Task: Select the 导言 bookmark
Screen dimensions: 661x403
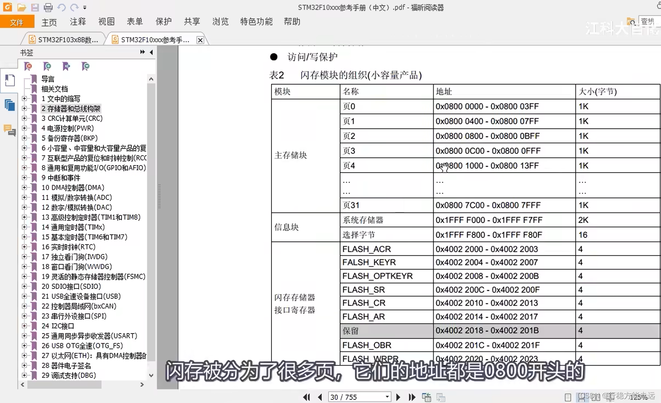Action: coord(48,79)
